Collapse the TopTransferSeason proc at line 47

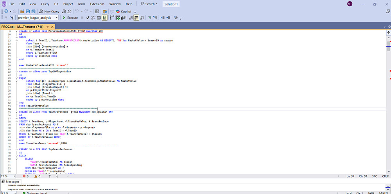[x=16, y=149]
